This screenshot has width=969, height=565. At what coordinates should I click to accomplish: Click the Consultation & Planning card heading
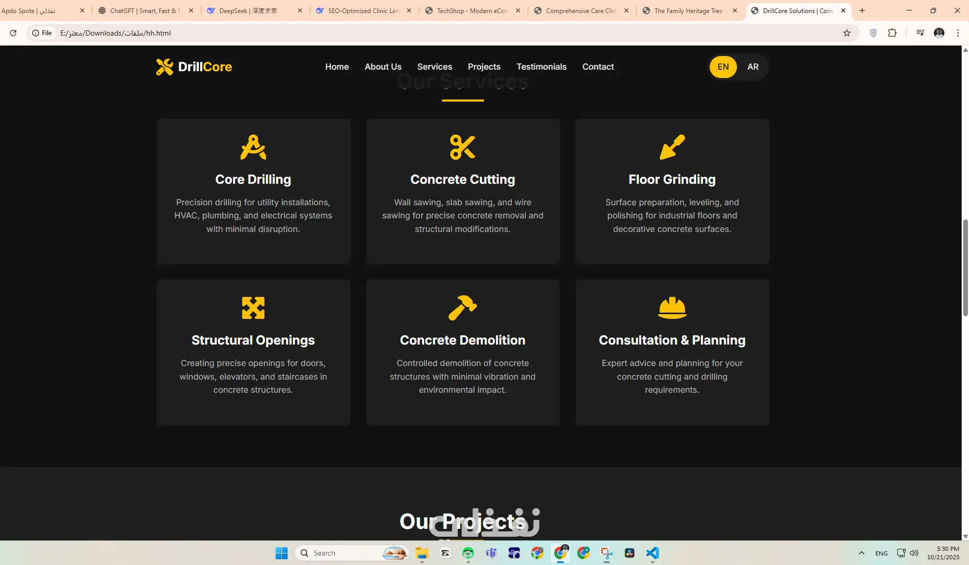pos(672,340)
